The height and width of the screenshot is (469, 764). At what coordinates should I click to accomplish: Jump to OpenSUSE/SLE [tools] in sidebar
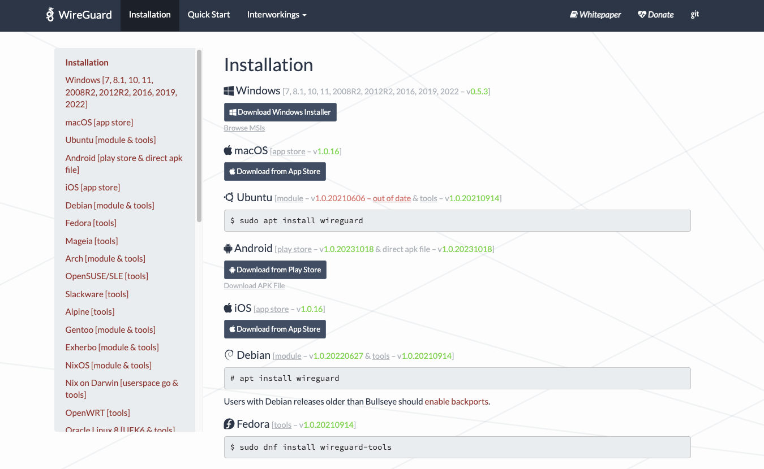point(107,276)
